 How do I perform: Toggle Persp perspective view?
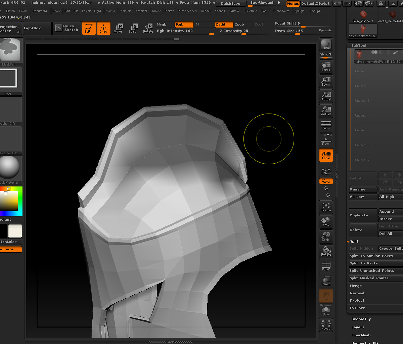[x=326, y=125]
